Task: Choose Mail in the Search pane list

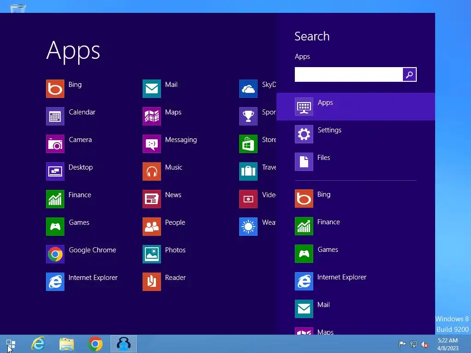Action: (356, 309)
